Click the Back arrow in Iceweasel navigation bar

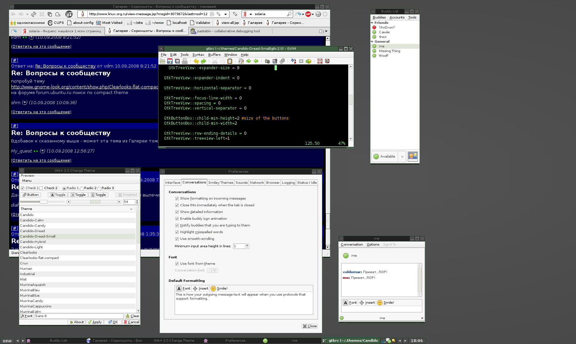[x=13, y=14]
